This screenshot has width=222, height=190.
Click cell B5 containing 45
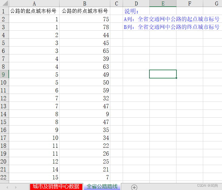click(x=85, y=43)
